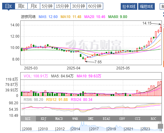The height and width of the screenshot is (133, 164).
Task: Click the gray timeline range slider handle
Action: (x=160, y=126)
